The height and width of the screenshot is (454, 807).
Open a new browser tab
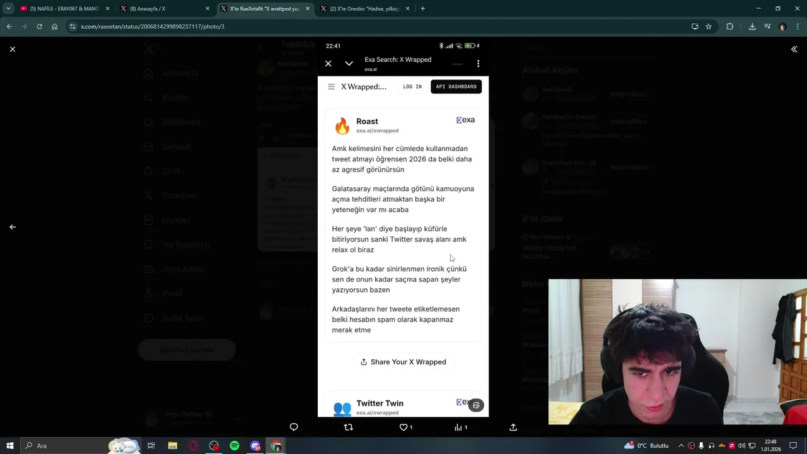422,9
